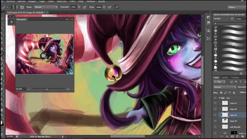Open the Ayuda menu
The height and width of the screenshot is (139, 247).
click(x=102, y=1)
